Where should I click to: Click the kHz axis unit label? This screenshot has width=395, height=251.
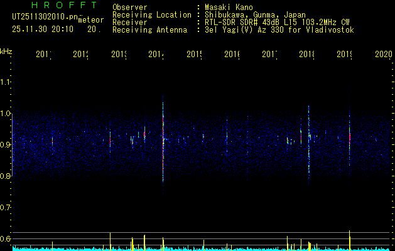[6, 51]
